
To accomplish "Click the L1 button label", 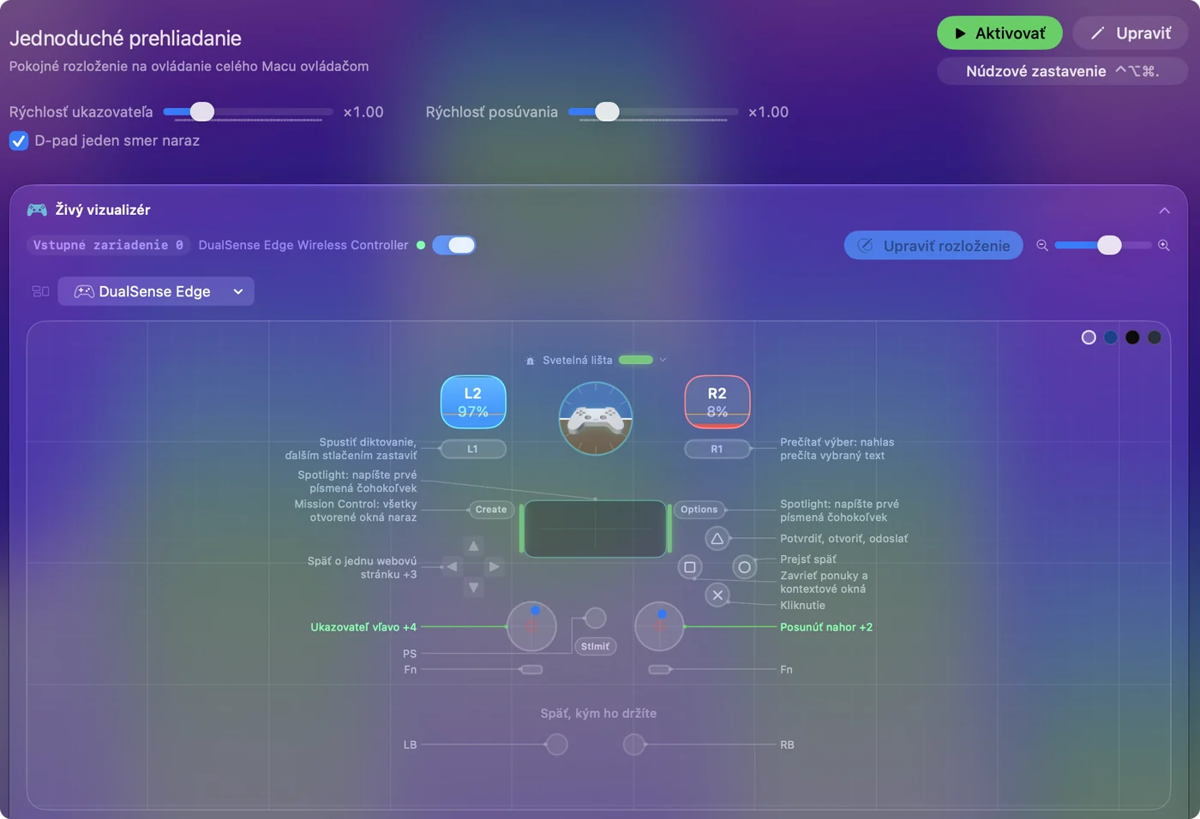I will (x=472, y=449).
